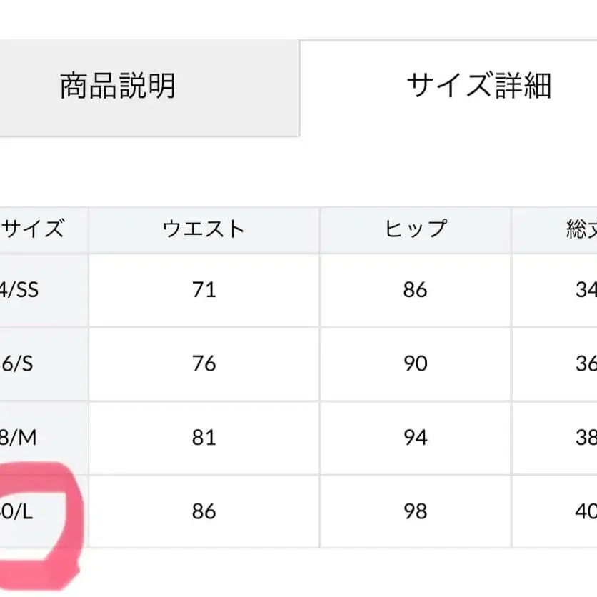597x597 pixels.
Task: Select the circled 0/L size label
Action: [18, 510]
